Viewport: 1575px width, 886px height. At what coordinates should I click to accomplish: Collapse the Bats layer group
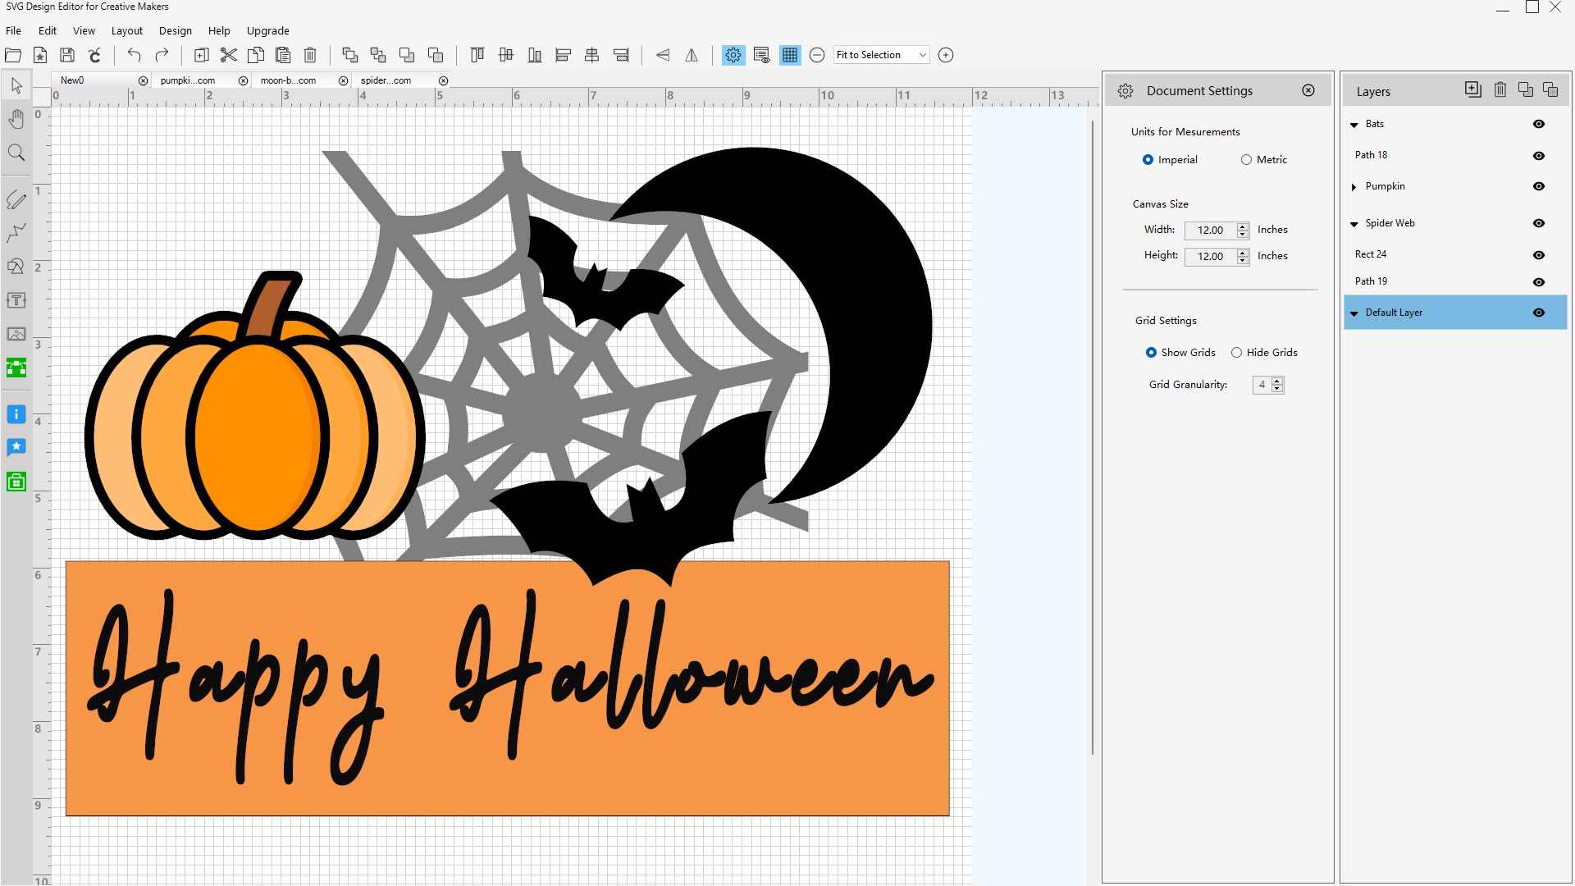pos(1354,125)
